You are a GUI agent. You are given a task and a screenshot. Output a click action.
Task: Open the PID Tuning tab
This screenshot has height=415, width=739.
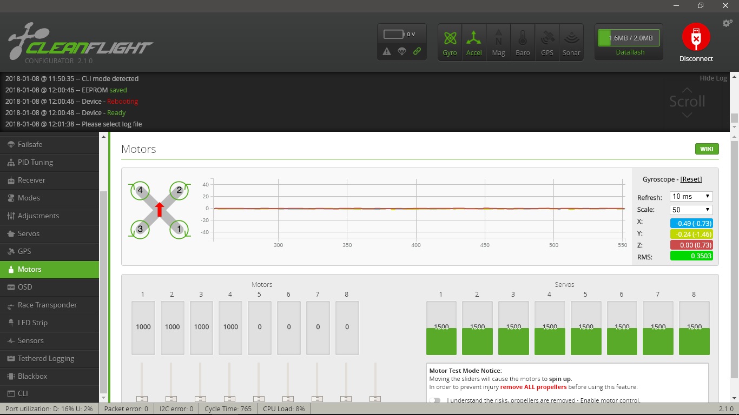tap(50, 162)
